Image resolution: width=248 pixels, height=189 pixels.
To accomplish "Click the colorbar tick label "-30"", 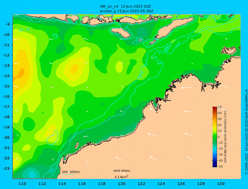I will (x=220, y=155).
